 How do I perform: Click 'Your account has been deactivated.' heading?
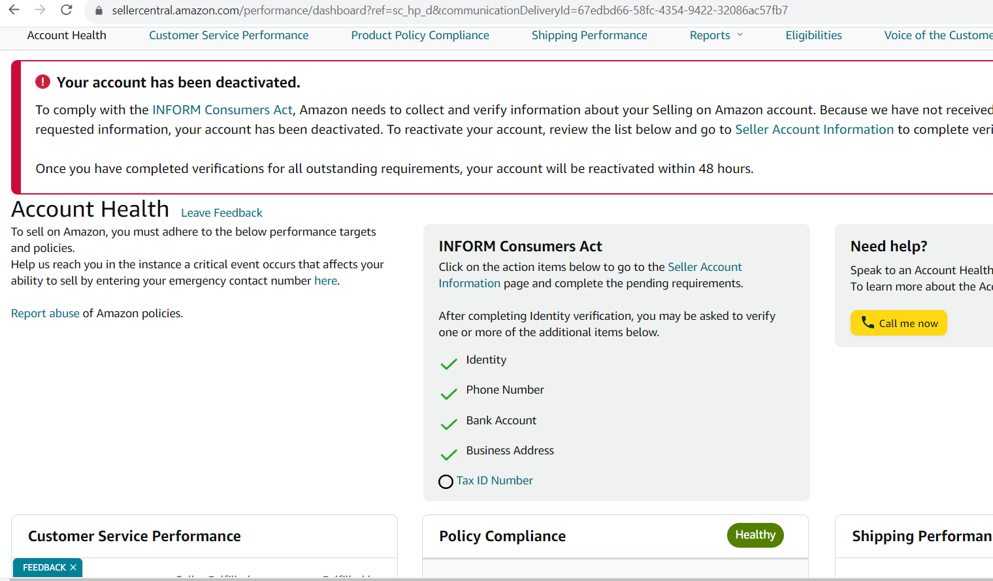(178, 82)
